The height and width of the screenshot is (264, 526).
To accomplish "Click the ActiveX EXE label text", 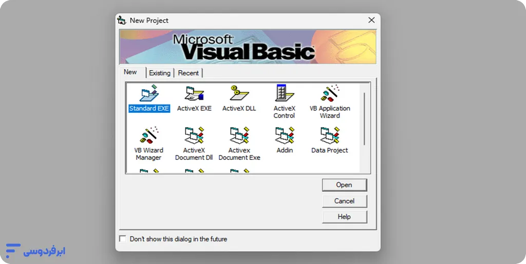I will pos(194,108).
